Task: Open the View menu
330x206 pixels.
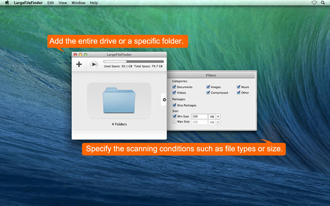Action: coord(63,3)
